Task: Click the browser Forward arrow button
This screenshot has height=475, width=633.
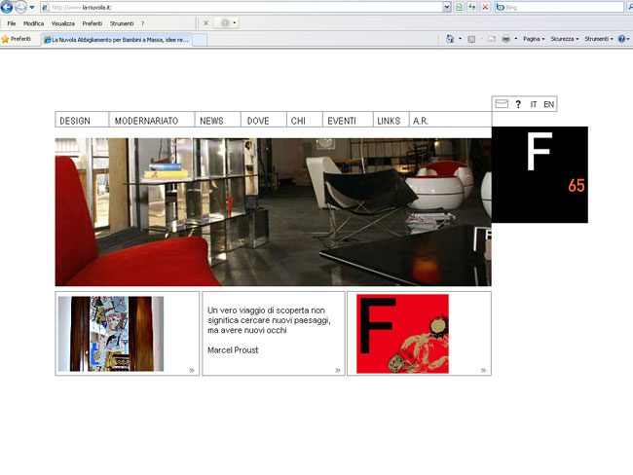Action: pyautogui.click(x=20, y=7)
